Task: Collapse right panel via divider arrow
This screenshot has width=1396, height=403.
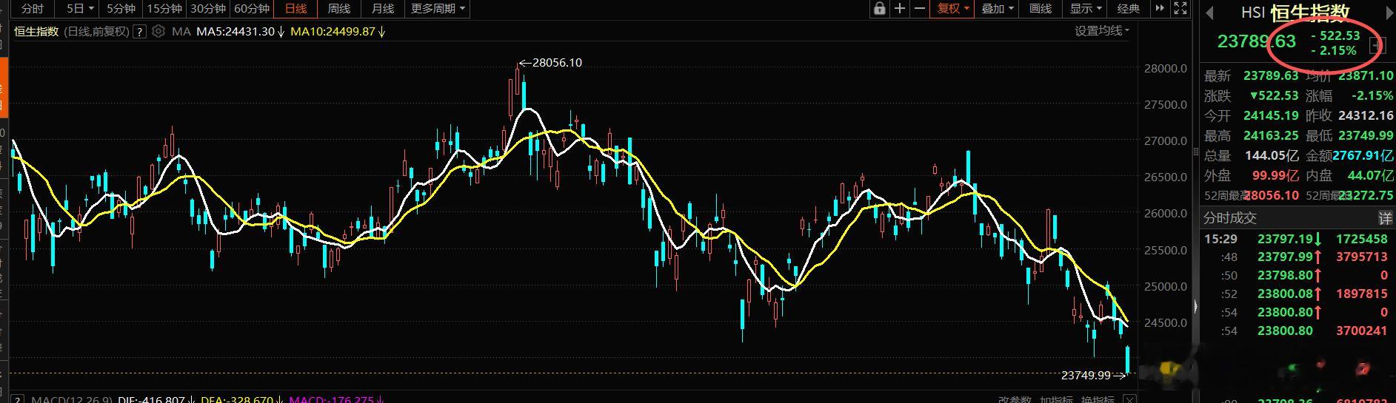Action: [x=1195, y=306]
